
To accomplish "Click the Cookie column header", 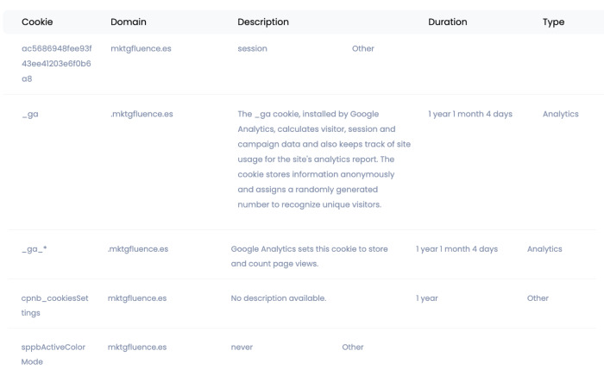I will pos(36,22).
